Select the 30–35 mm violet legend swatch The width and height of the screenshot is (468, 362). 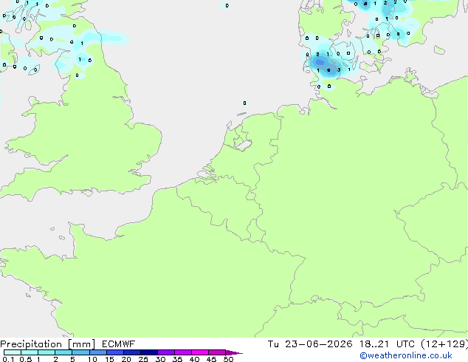165,352
